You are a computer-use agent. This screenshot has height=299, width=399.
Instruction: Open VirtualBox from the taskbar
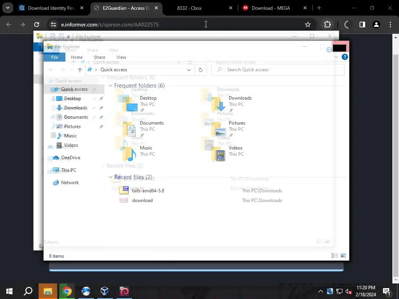tap(104, 291)
